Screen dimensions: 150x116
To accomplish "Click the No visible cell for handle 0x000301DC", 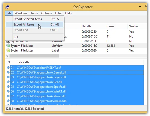I will pos(131,36).
